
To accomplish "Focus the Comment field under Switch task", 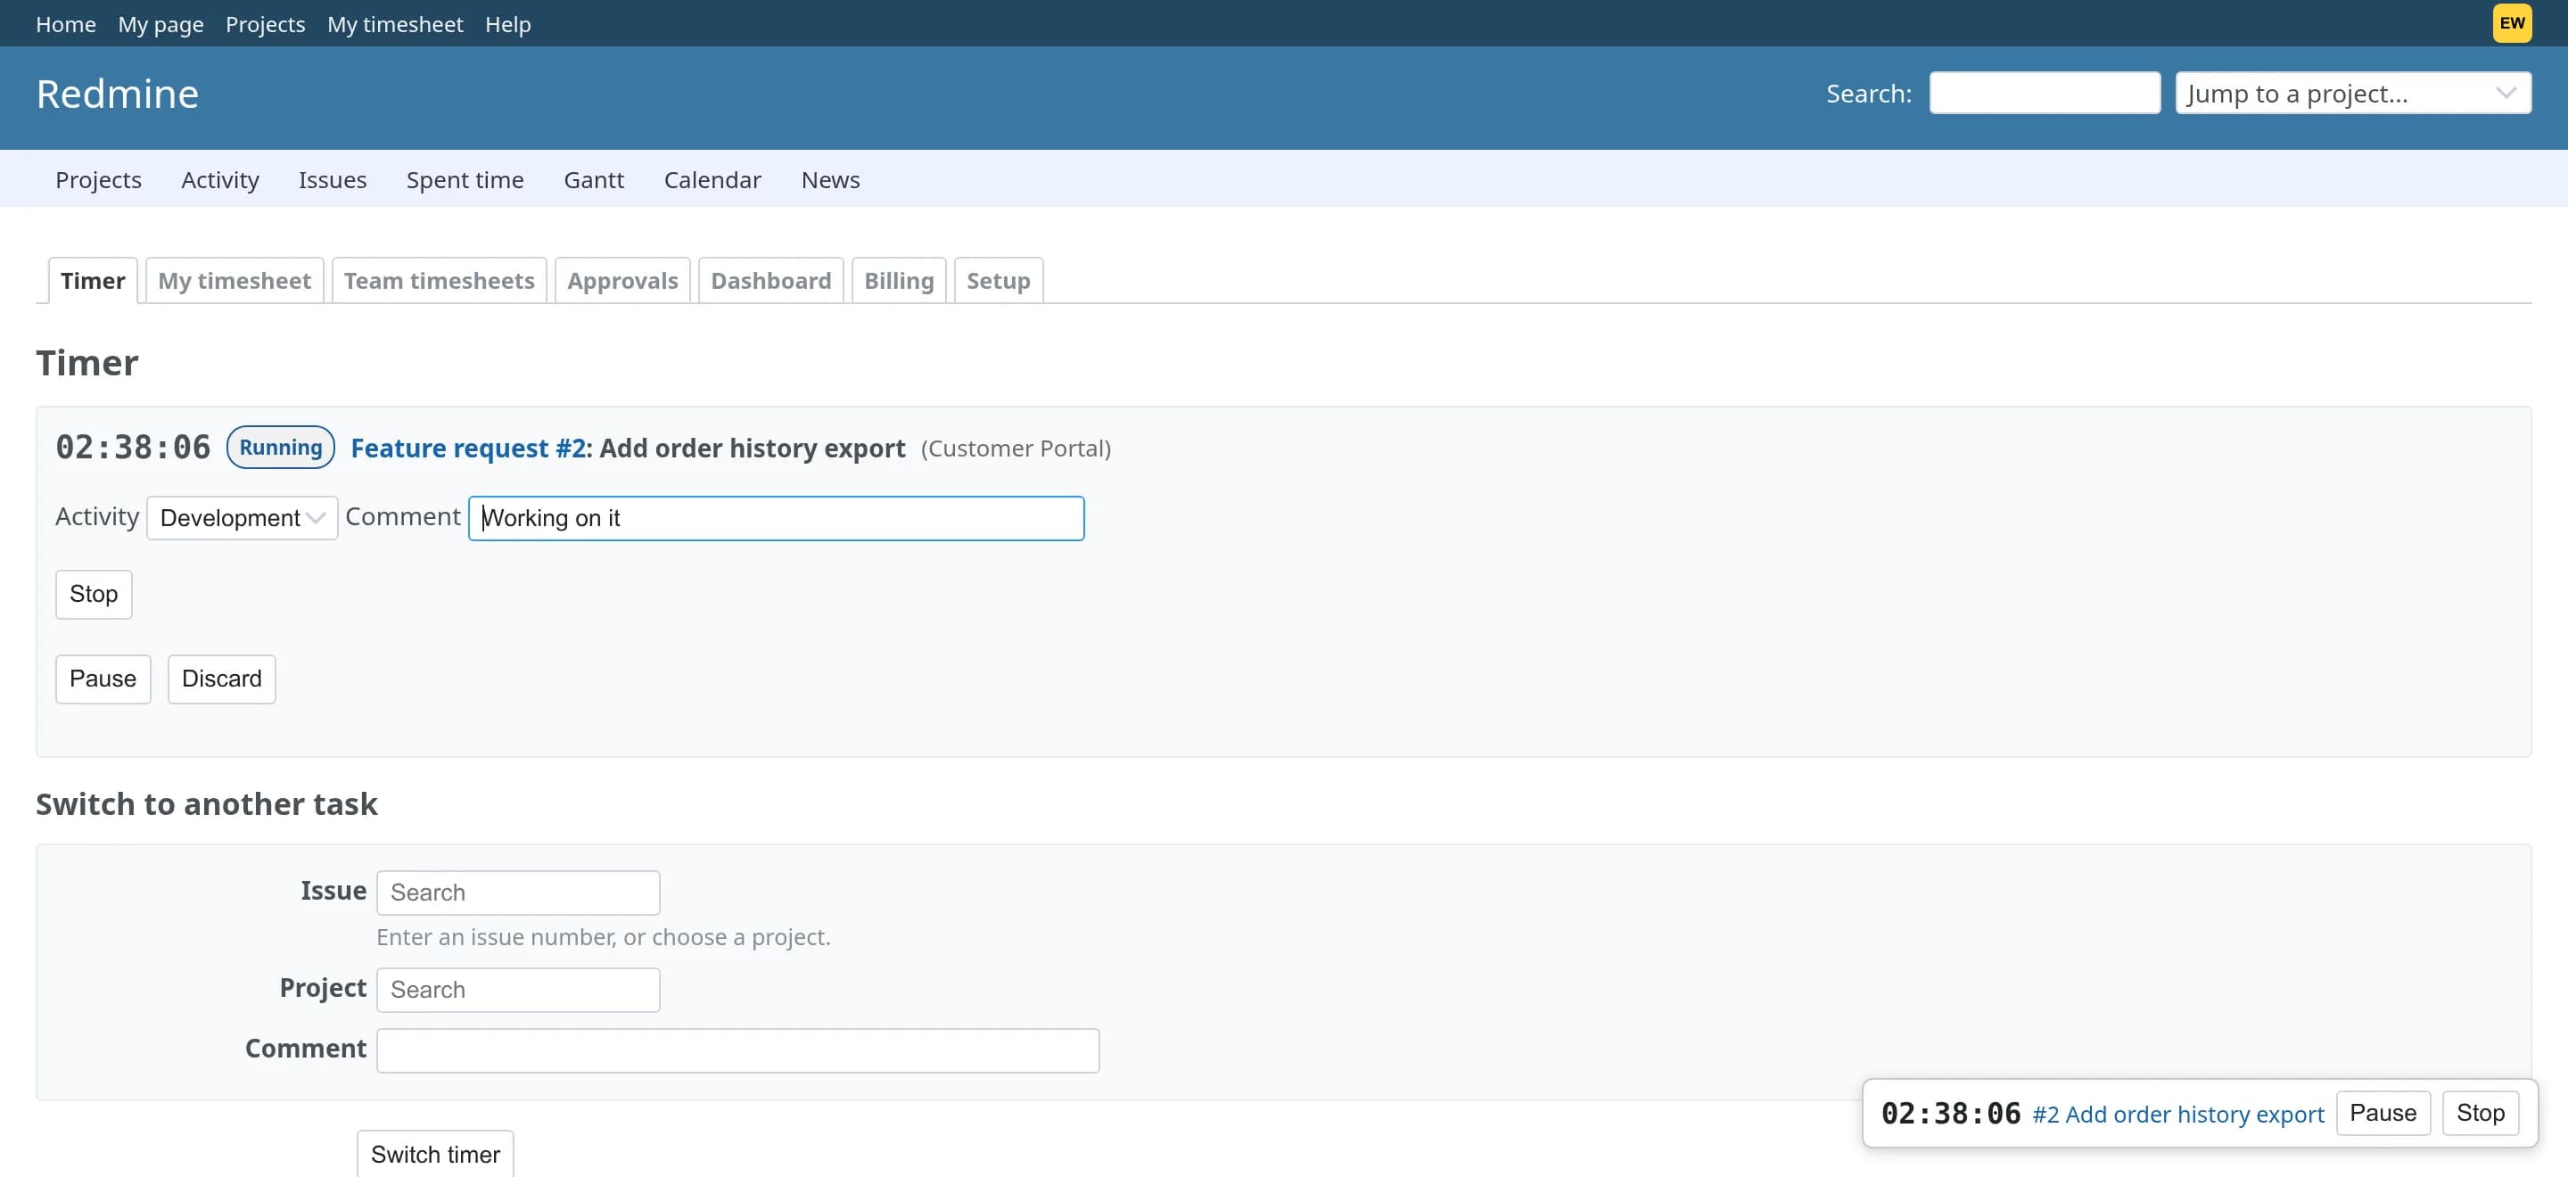I will coord(737,1050).
